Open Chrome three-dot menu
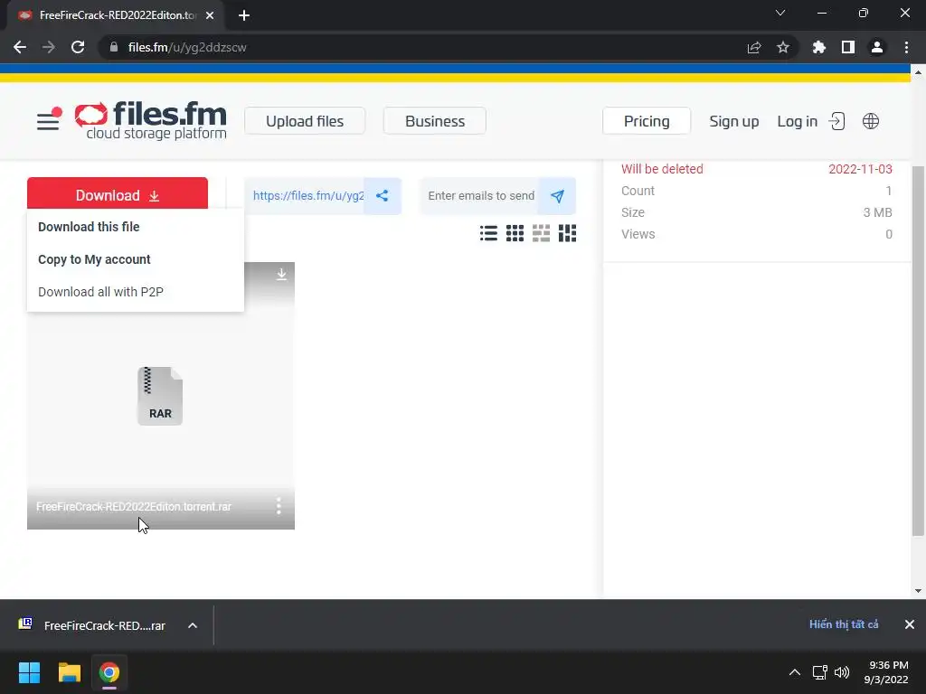This screenshot has width=926, height=694. [906, 47]
